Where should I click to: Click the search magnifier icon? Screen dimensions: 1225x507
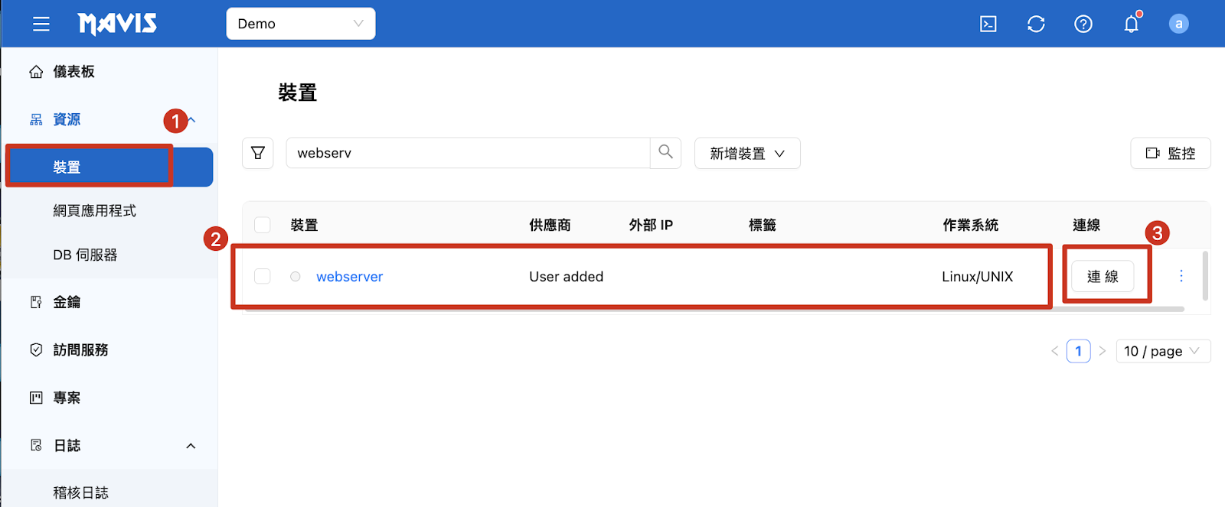[665, 152]
